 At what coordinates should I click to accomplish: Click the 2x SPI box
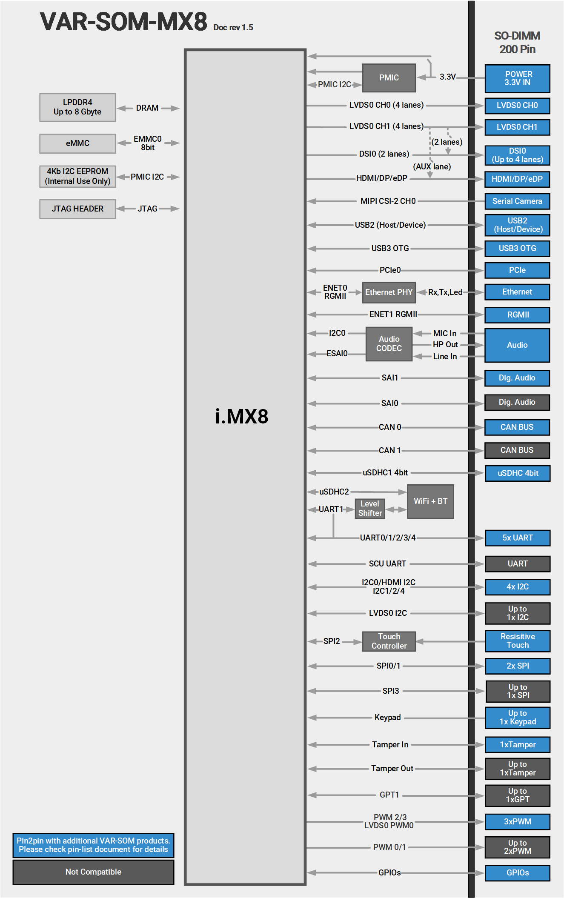coord(517,666)
